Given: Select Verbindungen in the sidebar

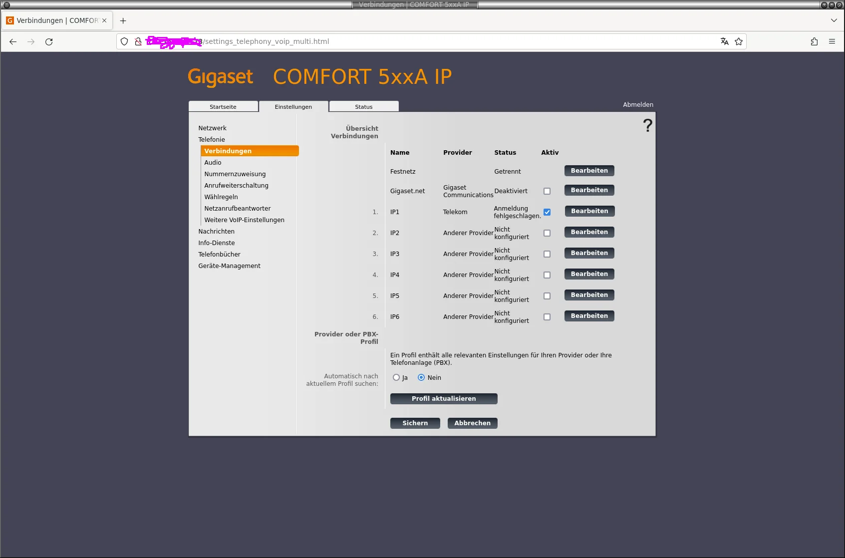Looking at the screenshot, I should click(x=250, y=151).
